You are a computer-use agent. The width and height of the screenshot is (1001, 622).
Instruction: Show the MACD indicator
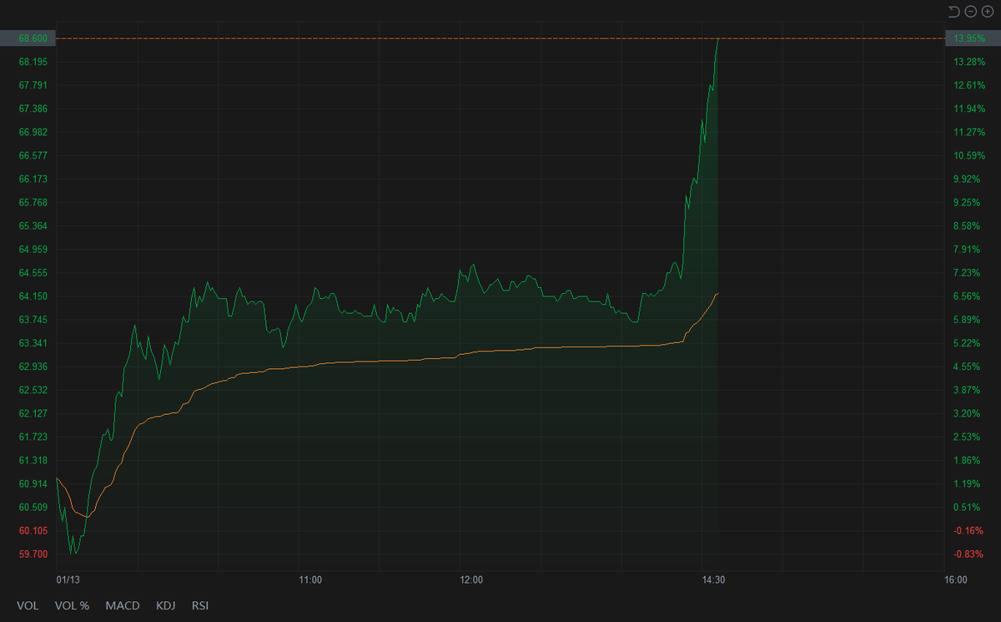(123, 605)
